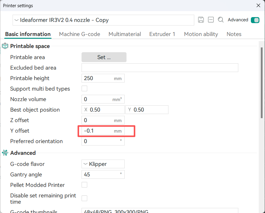Tick Disable set remaining print time

click(x=84, y=198)
